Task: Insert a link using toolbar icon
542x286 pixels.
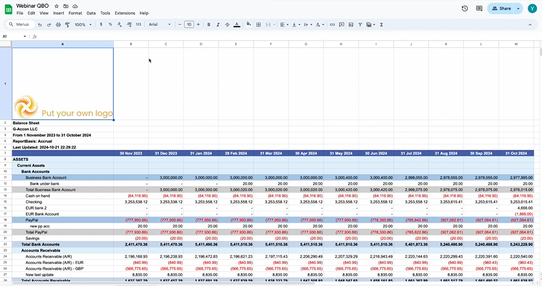Action: tap(332, 25)
